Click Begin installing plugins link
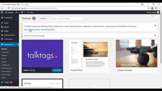The width and height of the screenshot is (162, 91). coord(32,30)
